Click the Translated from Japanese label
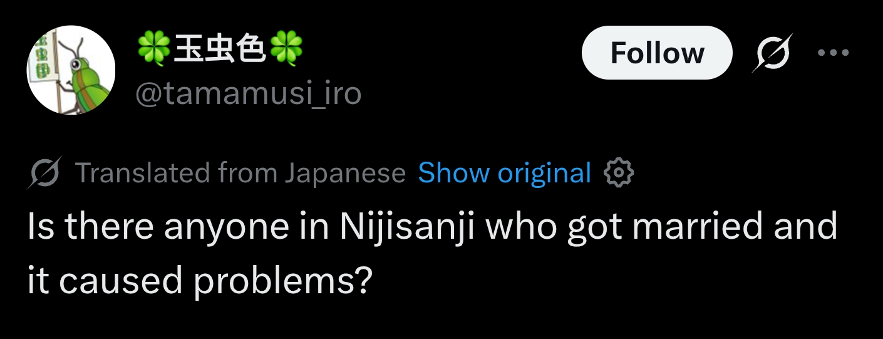 [x=240, y=173]
